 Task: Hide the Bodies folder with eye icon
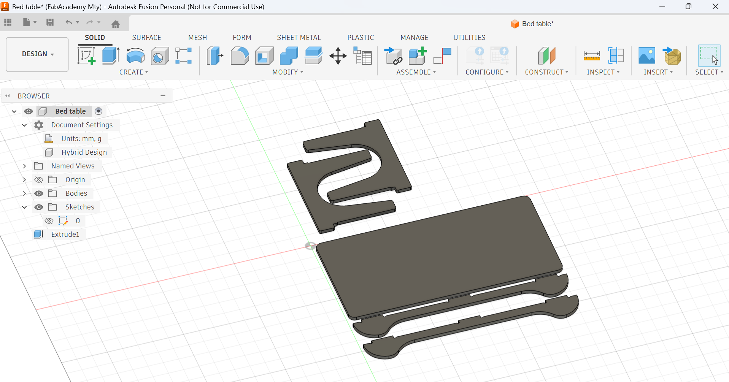(39, 193)
